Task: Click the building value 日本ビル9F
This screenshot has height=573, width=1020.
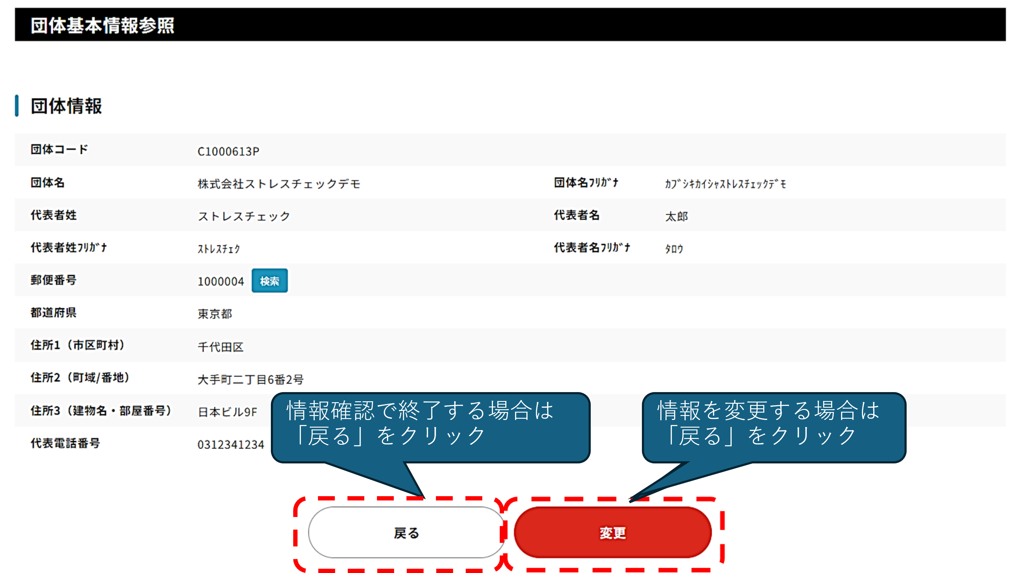Action: pyautogui.click(x=227, y=412)
